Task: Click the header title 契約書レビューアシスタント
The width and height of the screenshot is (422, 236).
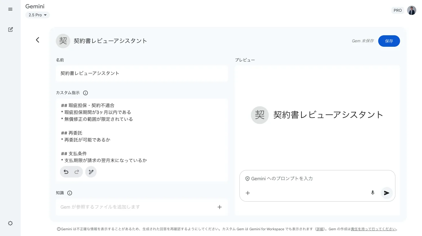Action: pyautogui.click(x=110, y=41)
